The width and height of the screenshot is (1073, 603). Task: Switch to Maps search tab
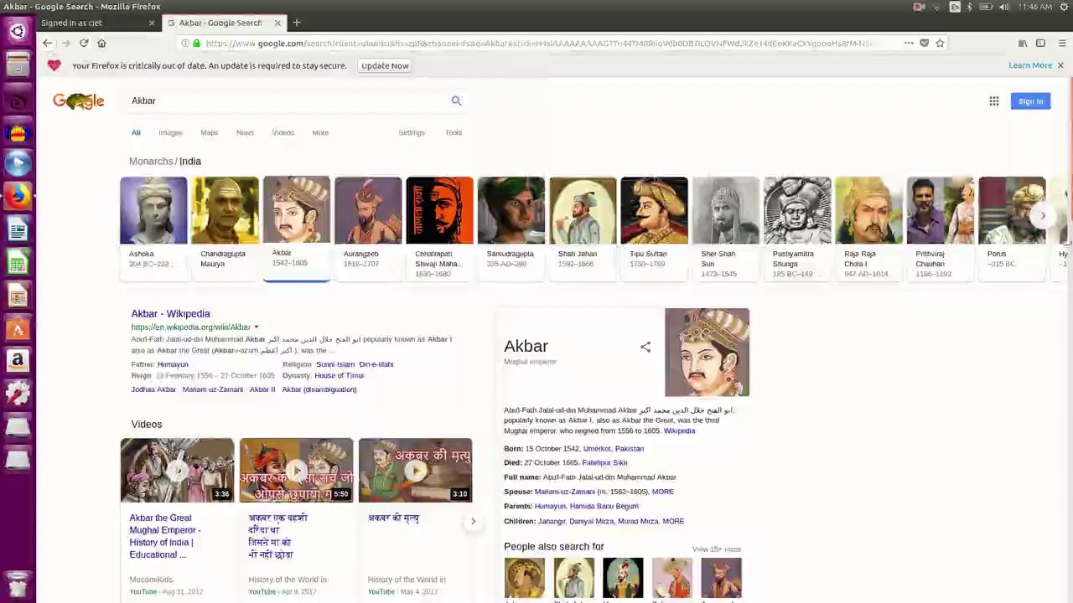click(x=209, y=132)
